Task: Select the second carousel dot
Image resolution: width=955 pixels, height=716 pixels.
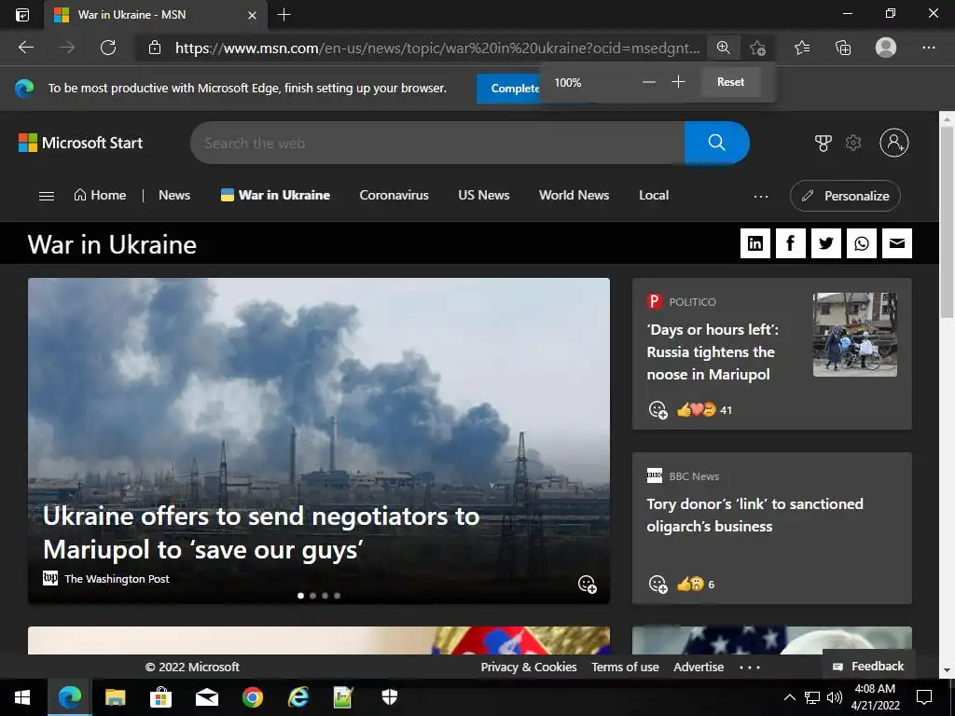Action: point(313,596)
